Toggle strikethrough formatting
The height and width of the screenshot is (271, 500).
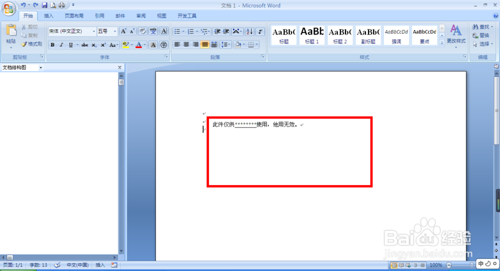coord(84,45)
